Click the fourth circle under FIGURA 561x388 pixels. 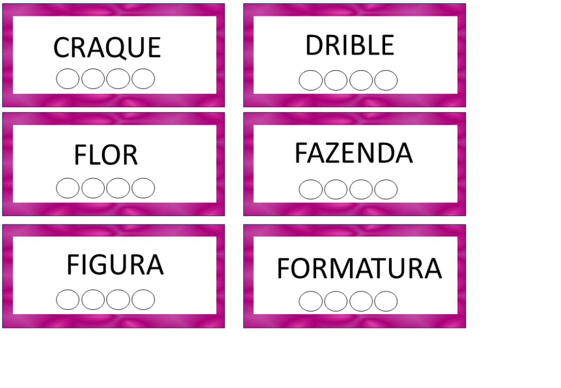click(143, 299)
